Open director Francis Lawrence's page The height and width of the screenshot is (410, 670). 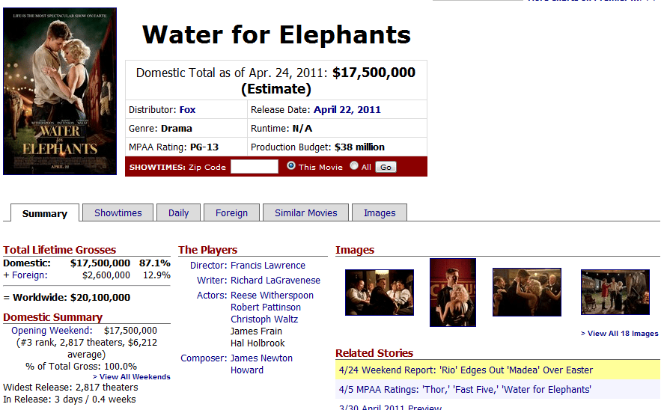(268, 265)
